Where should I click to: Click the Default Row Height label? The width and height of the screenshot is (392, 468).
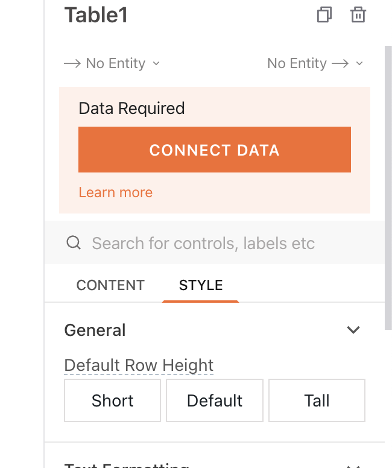coord(139,365)
